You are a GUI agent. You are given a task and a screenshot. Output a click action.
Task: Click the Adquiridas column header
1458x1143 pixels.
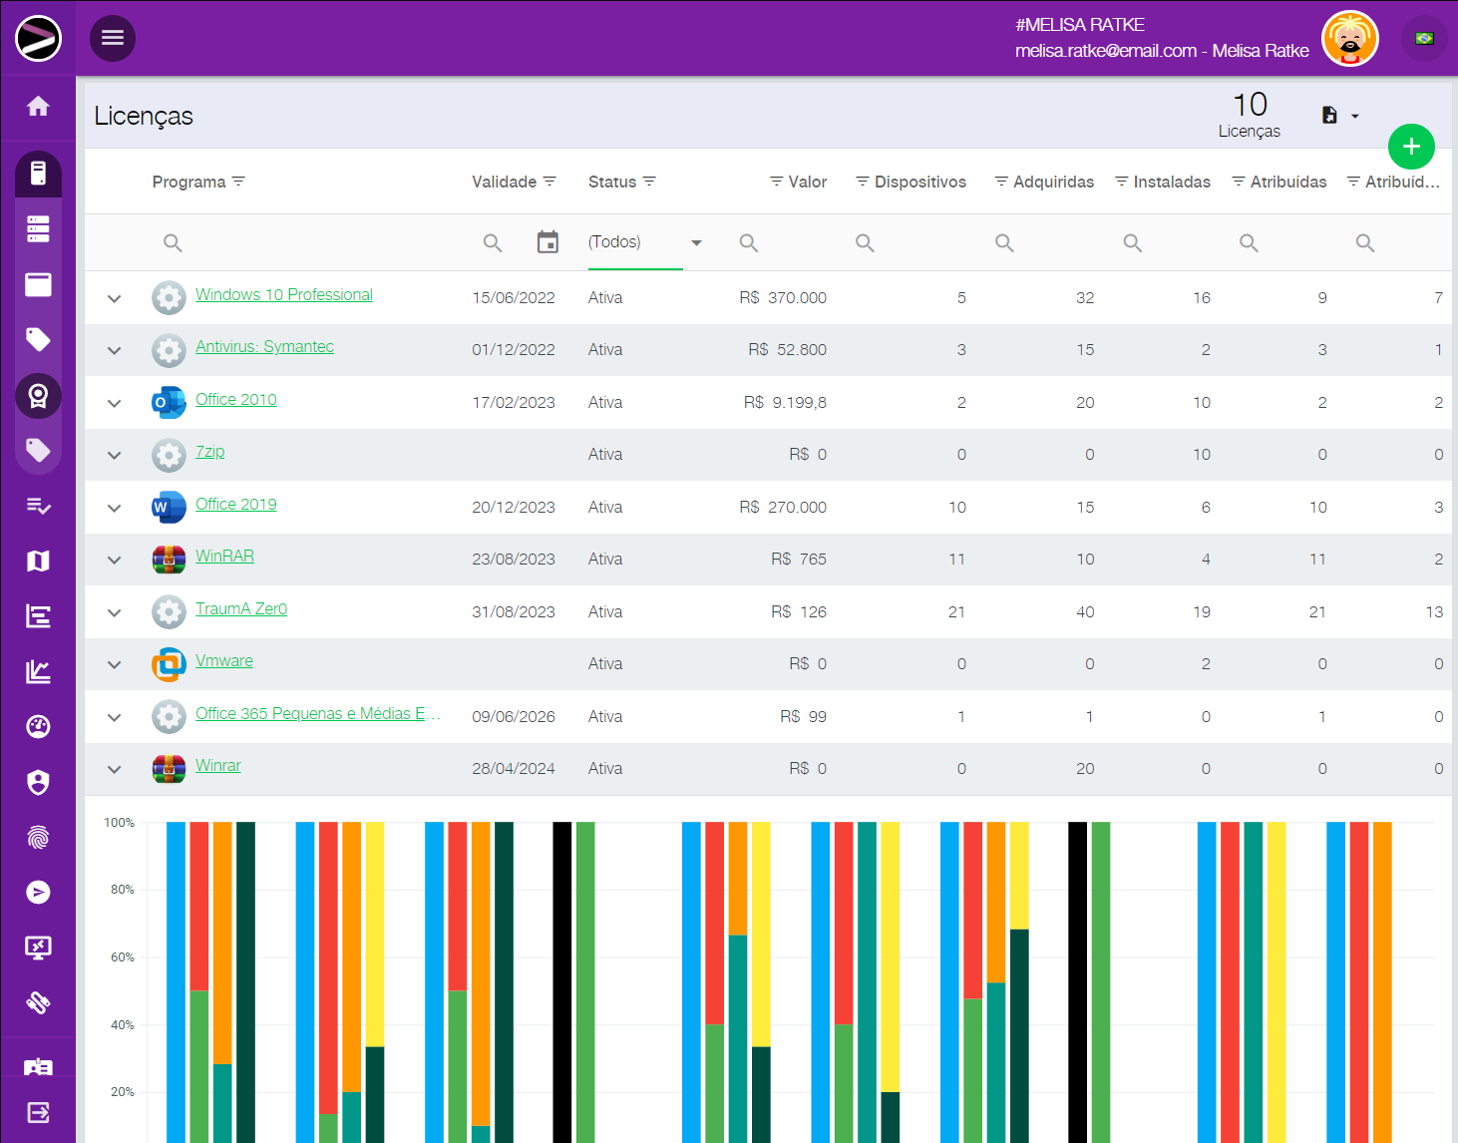(1052, 182)
